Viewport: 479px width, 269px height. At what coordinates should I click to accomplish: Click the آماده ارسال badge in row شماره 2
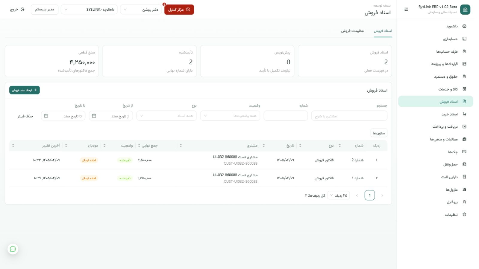(x=89, y=160)
